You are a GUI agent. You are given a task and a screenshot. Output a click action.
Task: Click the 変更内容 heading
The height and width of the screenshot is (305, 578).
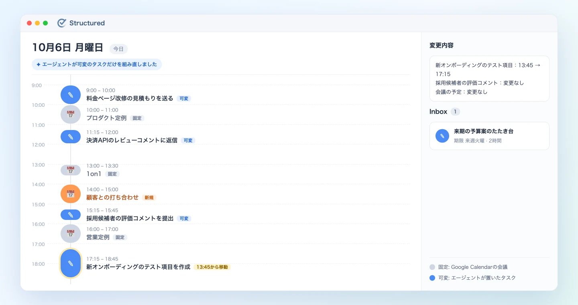click(x=442, y=45)
